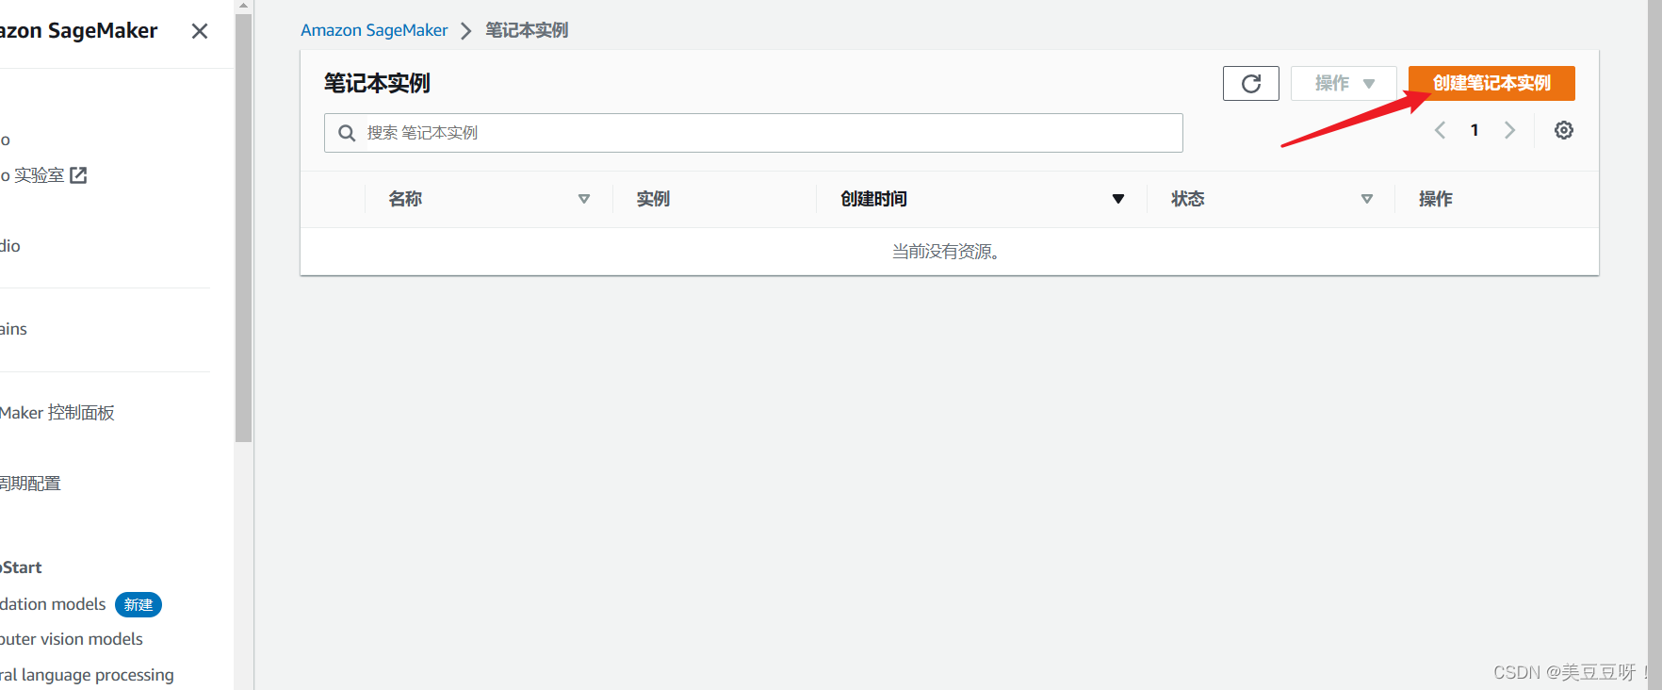1662x690 pixels.
Task: Click the 笔记本实例 panel heading
Action: pos(377,83)
